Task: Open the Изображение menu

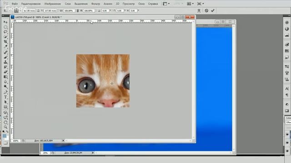Action: click(53, 4)
